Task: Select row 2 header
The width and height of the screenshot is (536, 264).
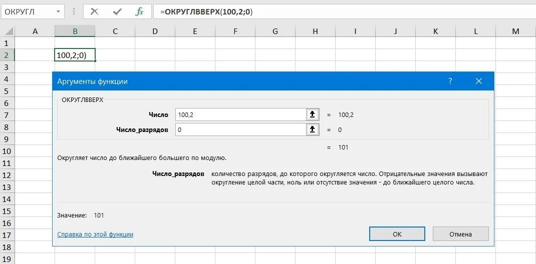Action: [x=7, y=55]
